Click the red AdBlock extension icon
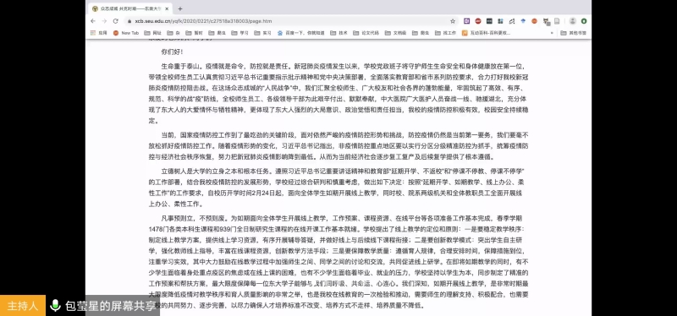 pos(478,21)
